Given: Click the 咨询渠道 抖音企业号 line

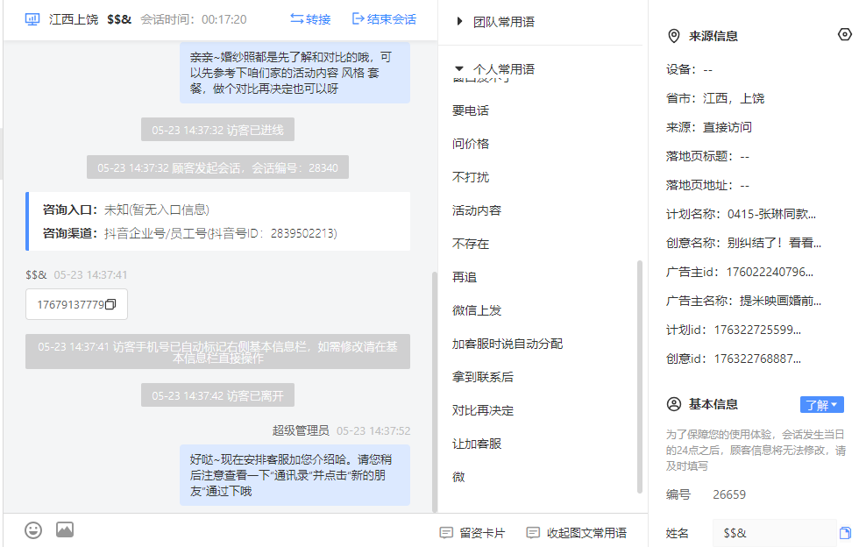Looking at the screenshot, I should 190,233.
